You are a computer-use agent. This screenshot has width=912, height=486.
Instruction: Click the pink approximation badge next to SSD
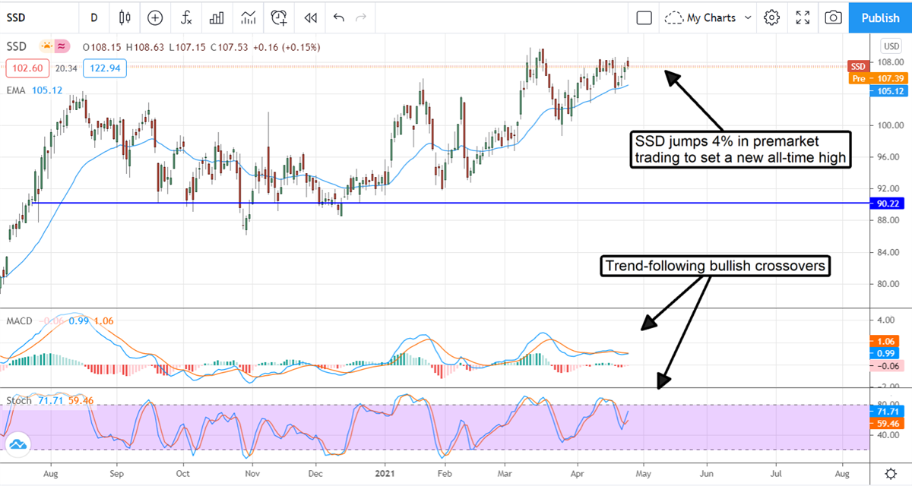(x=62, y=47)
